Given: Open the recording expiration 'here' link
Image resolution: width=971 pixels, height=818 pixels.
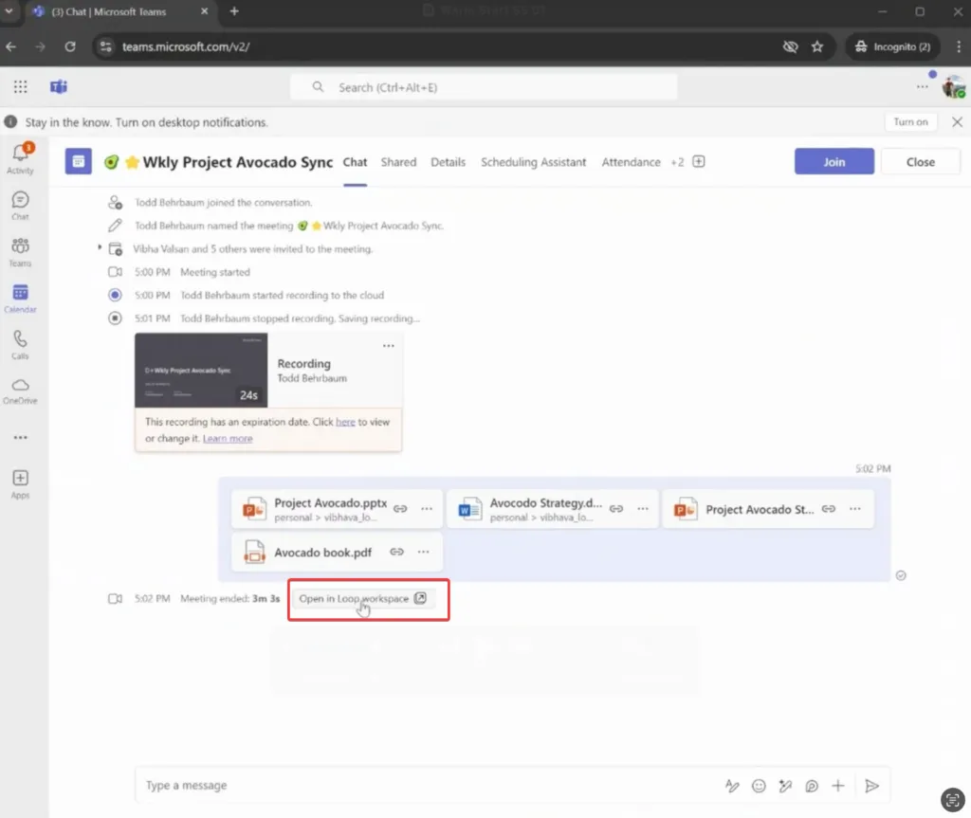Looking at the screenshot, I should 345,421.
